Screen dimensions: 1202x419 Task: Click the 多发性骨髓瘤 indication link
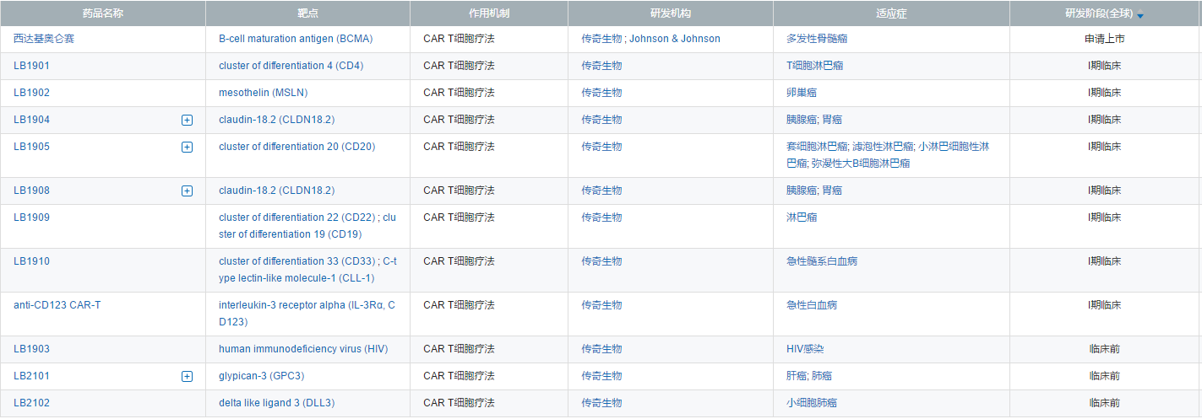816,39
